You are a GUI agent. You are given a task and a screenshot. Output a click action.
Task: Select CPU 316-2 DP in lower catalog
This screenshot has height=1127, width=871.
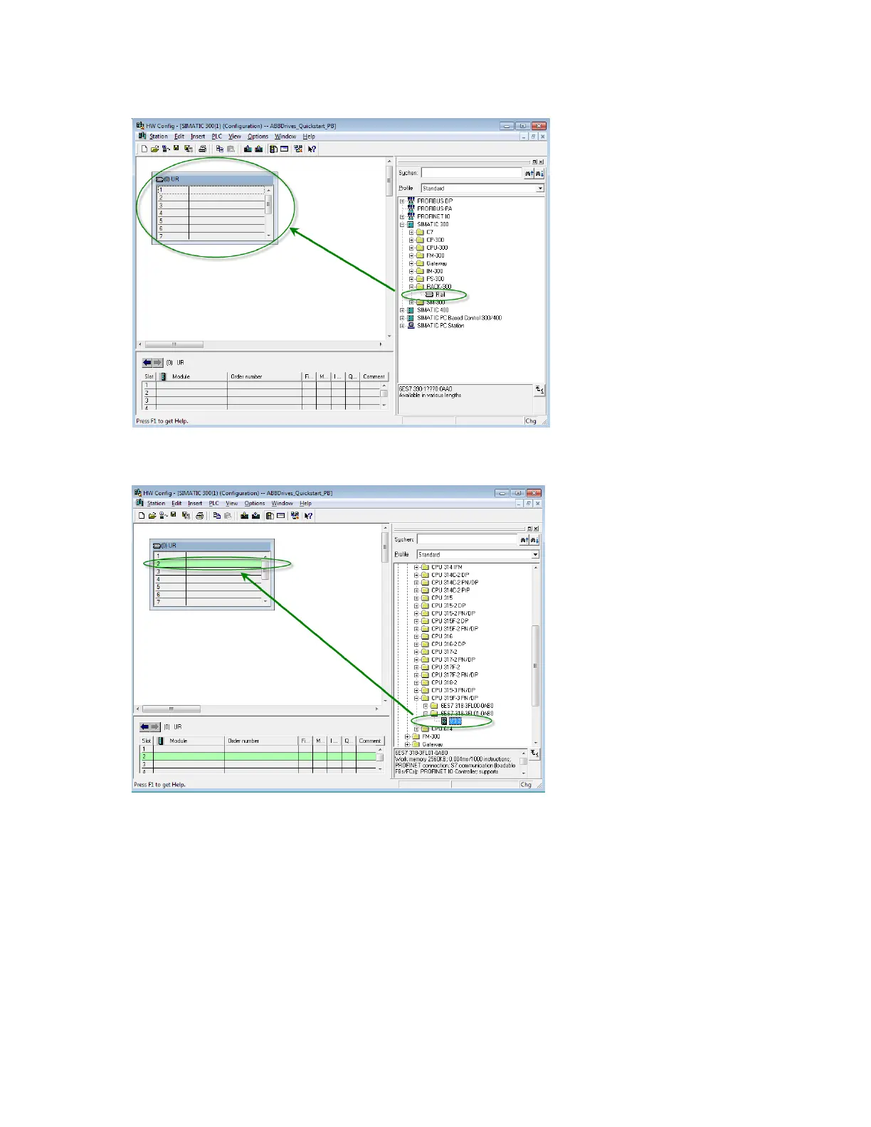coord(448,644)
